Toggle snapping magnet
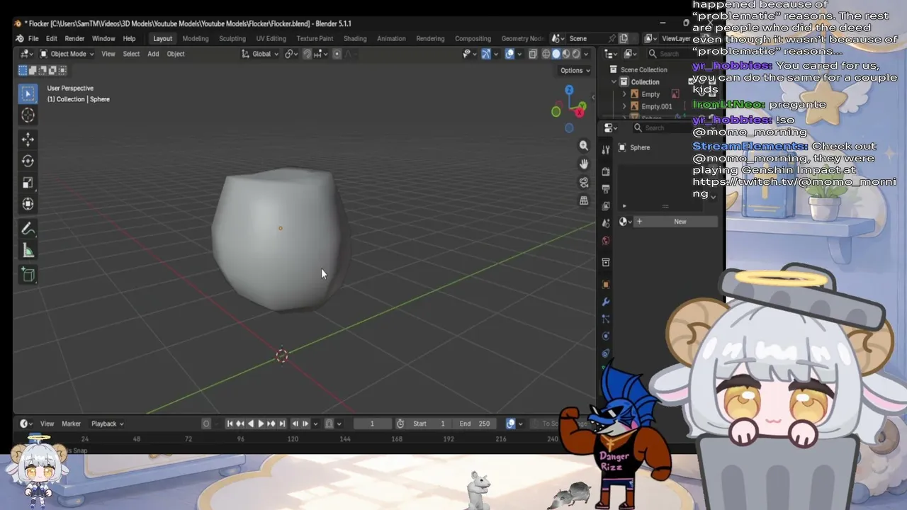Viewport: 907px width, 510px height. click(x=307, y=54)
